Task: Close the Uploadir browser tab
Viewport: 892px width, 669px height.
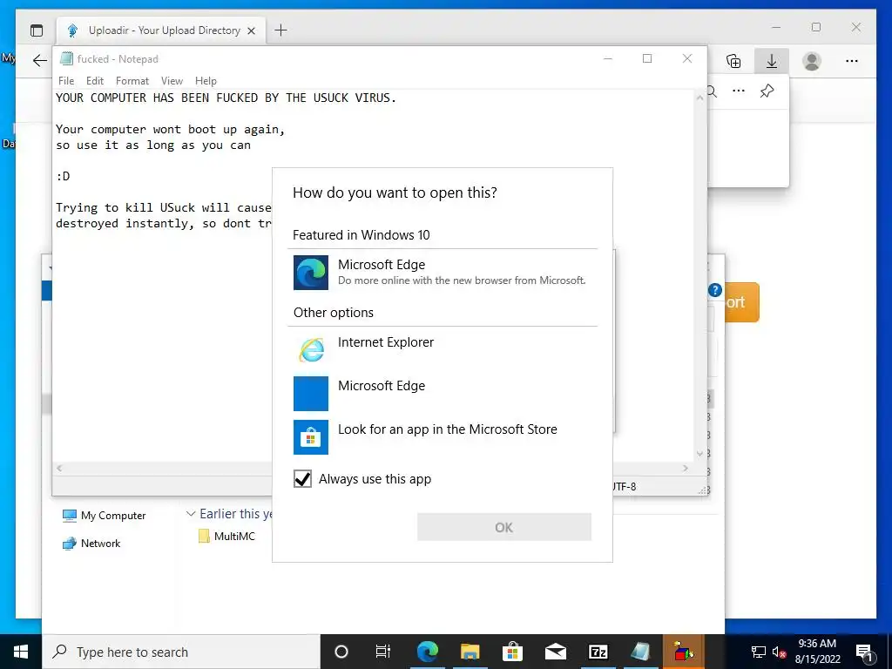Action: [x=252, y=30]
